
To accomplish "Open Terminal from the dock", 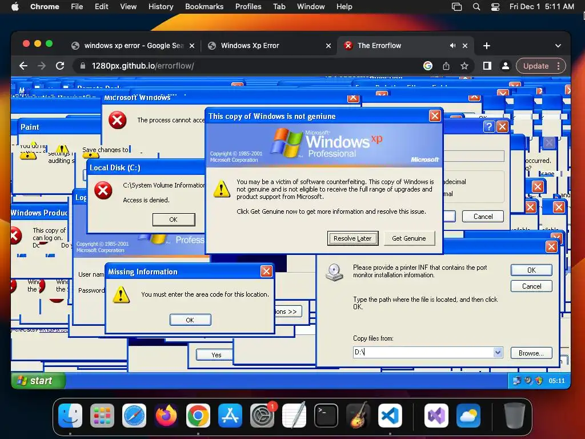I will point(326,416).
